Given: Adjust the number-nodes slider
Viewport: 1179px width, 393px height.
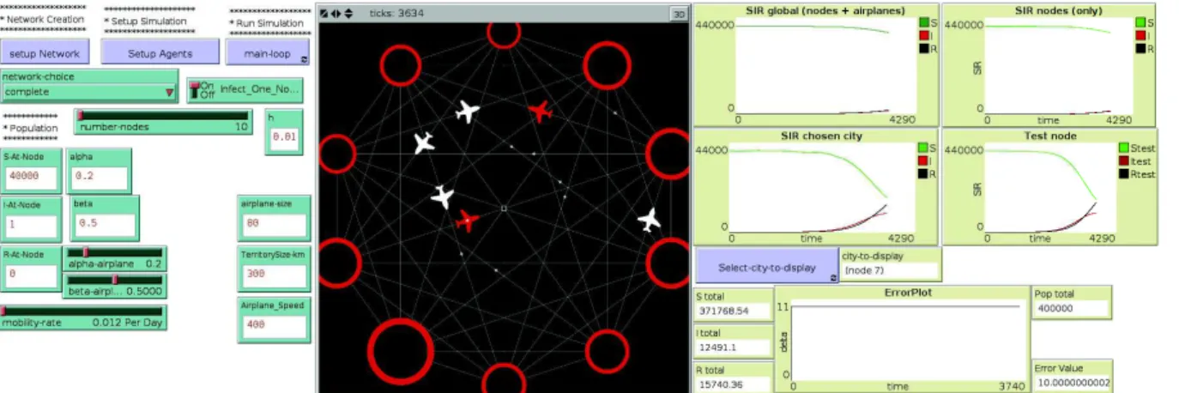Looking at the screenshot, I should (x=163, y=121).
